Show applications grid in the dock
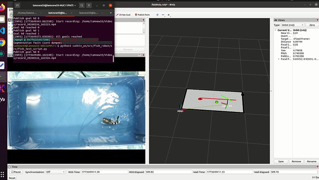 pyautogui.click(x=2, y=174)
